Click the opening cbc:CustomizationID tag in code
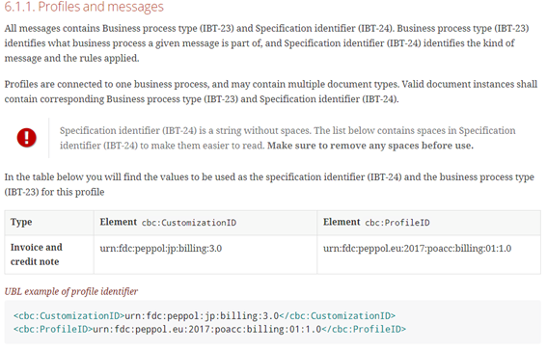This screenshot has height=350, width=547. click(69, 316)
